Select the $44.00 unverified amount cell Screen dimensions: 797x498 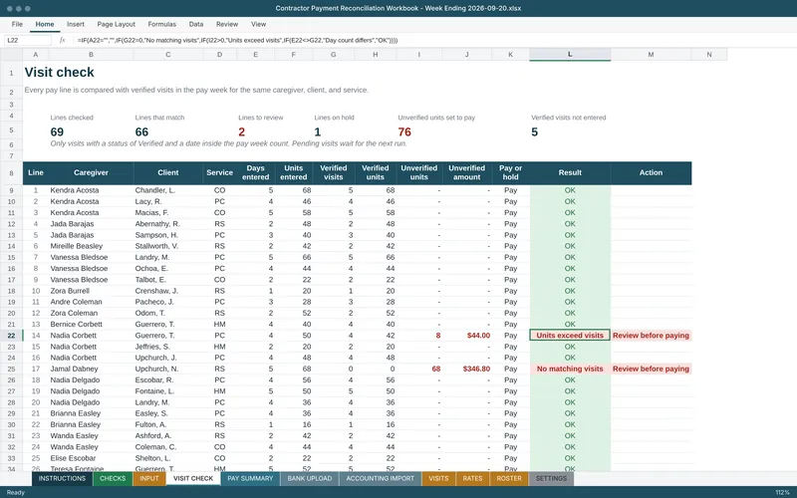tap(466, 336)
